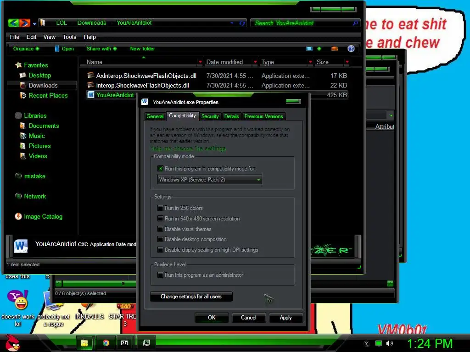Open the Size column filter dropdown
This screenshot has height=352, width=470.
click(347, 62)
